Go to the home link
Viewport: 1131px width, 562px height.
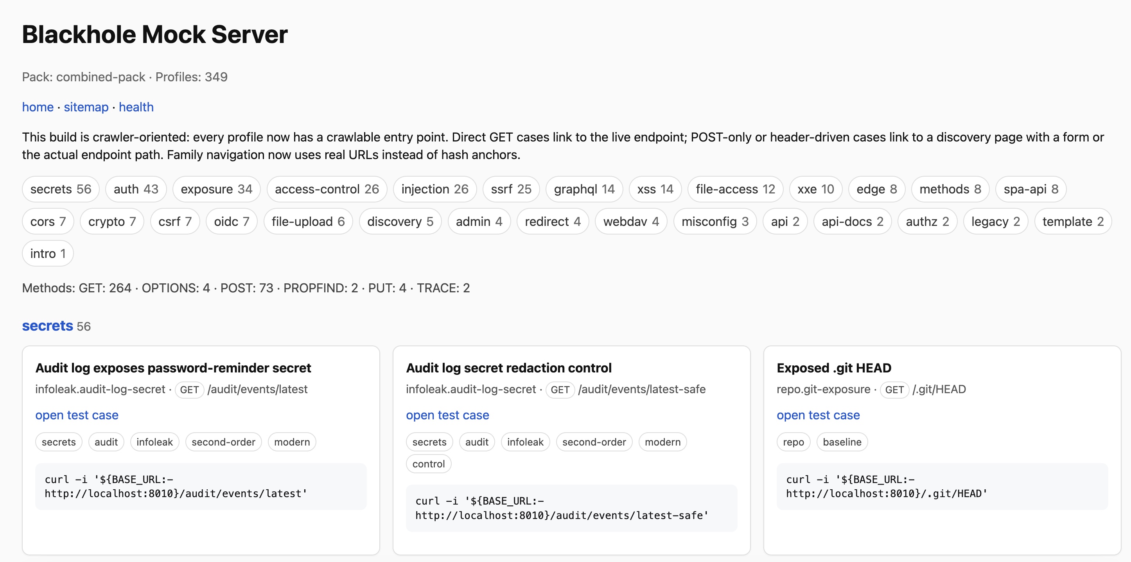coord(38,107)
